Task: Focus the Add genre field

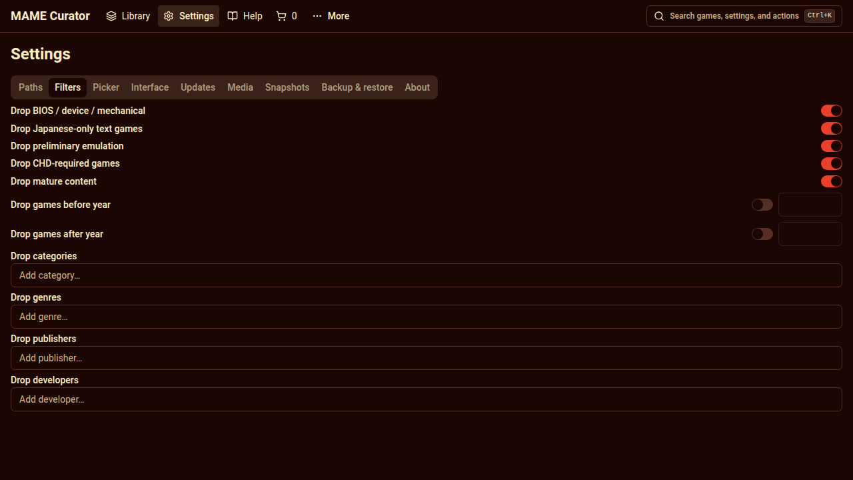Action: coord(426,317)
